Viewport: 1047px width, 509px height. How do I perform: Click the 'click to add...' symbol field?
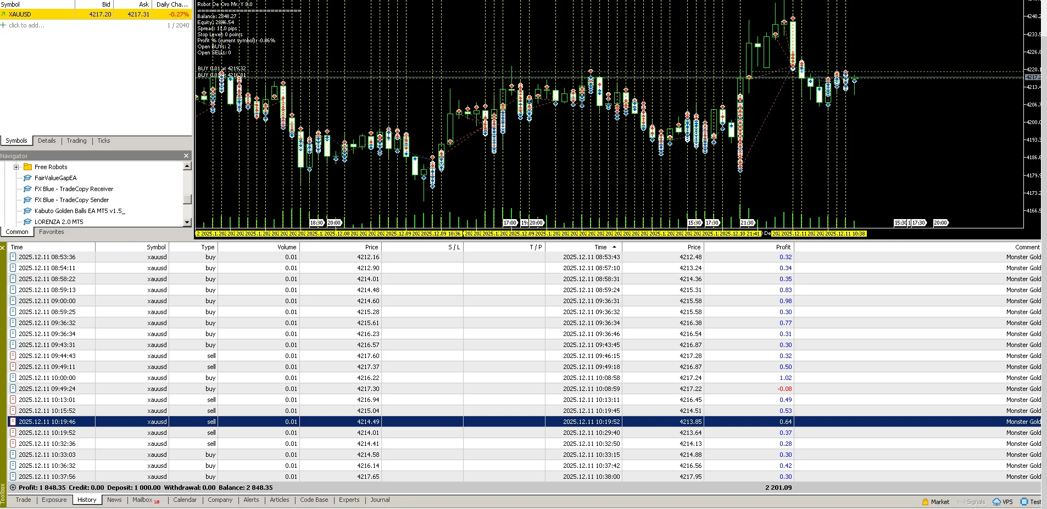click(x=26, y=25)
